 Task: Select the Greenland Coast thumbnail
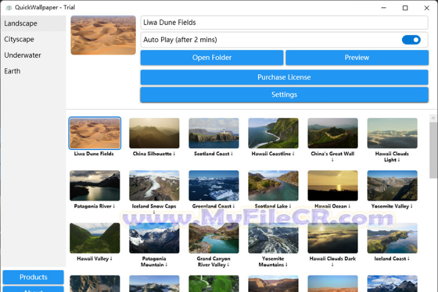(x=214, y=186)
